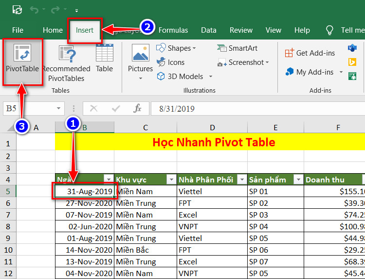This screenshot has height=279, width=365.
Task: Click the Visio Data Visualizer add-in icon
Action: pyautogui.click(x=352, y=48)
